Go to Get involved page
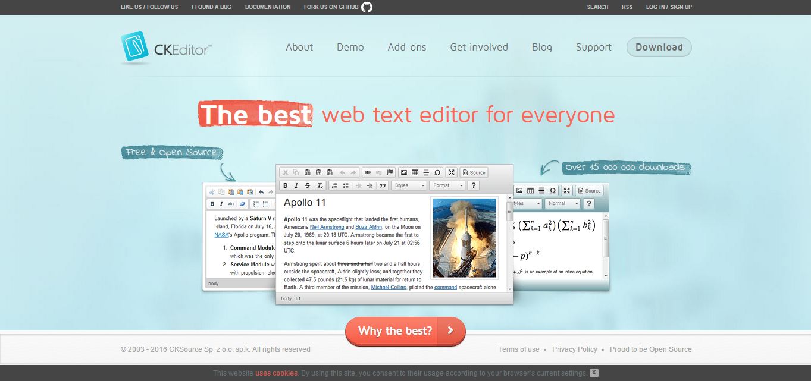The height and width of the screenshot is (381, 811). click(x=479, y=47)
